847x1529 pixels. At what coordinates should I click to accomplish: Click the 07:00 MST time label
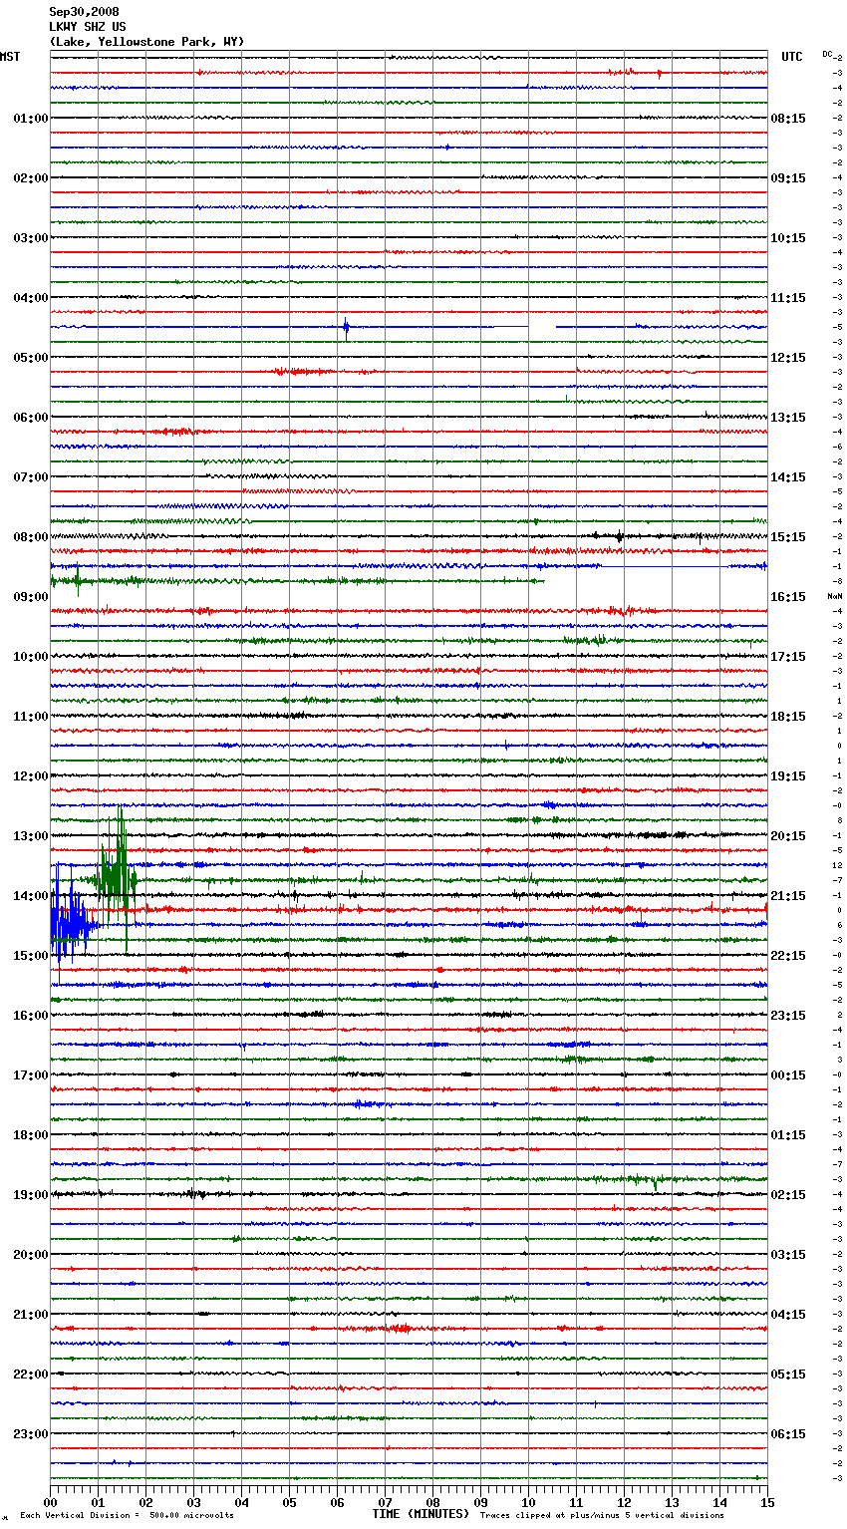point(31,477)
